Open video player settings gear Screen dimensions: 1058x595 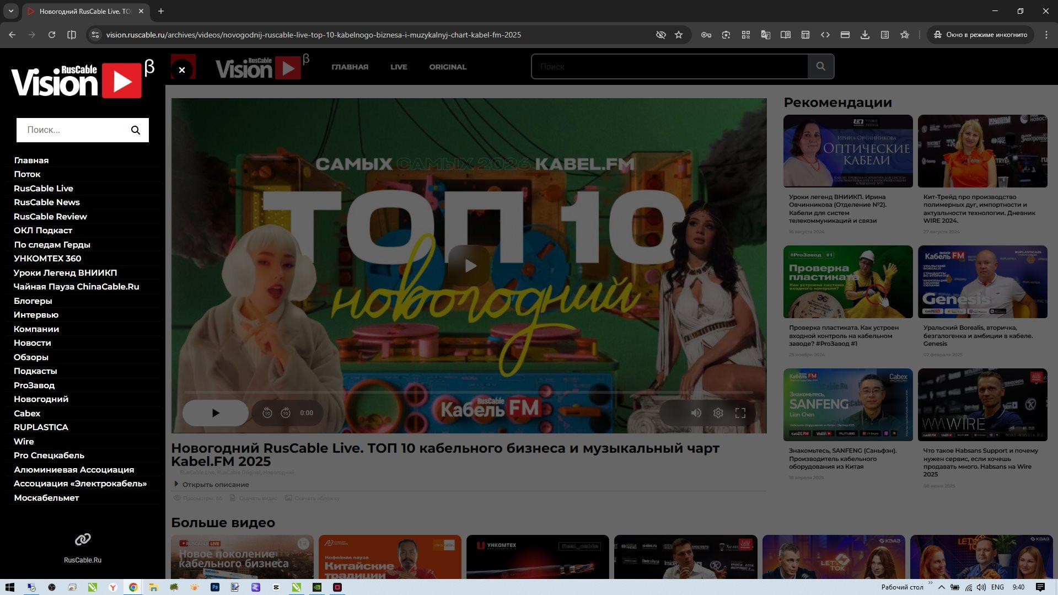718,413
